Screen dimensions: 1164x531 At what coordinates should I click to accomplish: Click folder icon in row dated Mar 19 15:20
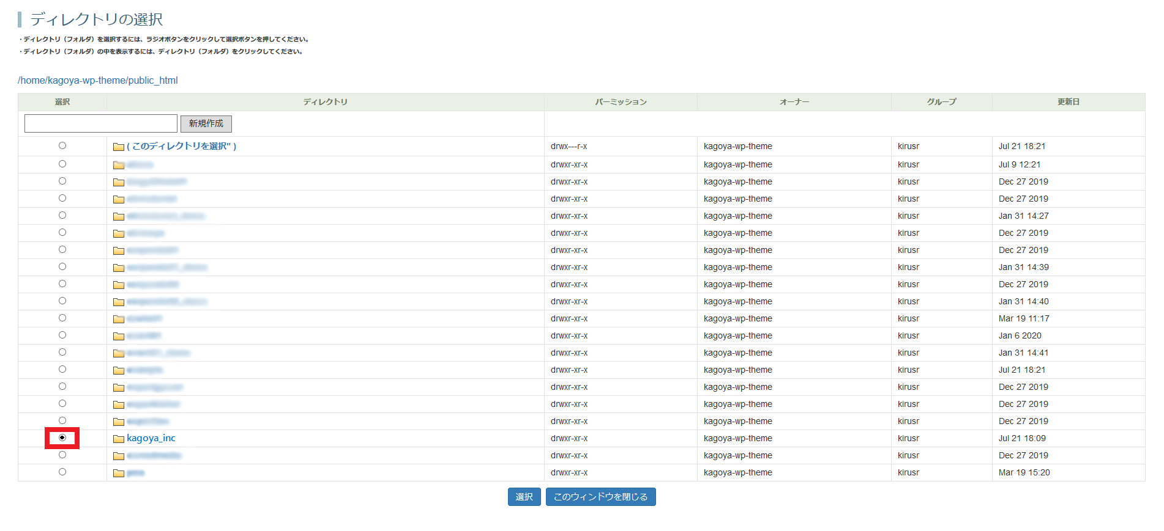[119, 473]
